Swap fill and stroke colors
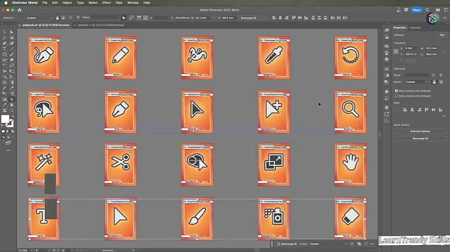The height and width of the screenshot is (252, 450). click(12, 117)
